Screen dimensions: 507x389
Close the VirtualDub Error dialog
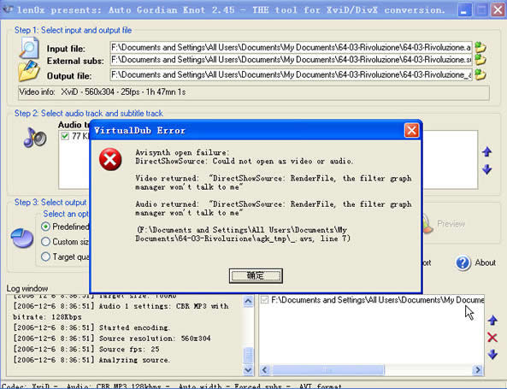411,131
